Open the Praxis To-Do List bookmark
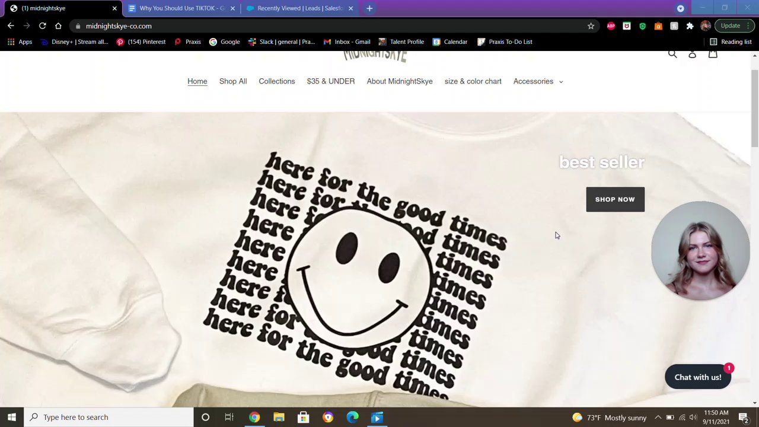 [x=505, y=42]
